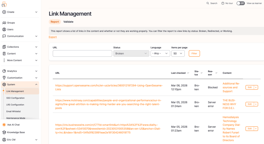Click the Eric CM avatar icon

4,140
